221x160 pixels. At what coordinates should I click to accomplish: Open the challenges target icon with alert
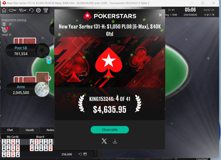pyautogui.click(x=5, y=29)
